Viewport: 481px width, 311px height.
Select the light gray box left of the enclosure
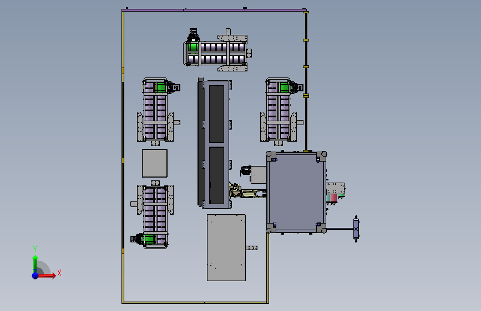pyautogui.click(x=259, y=175)
